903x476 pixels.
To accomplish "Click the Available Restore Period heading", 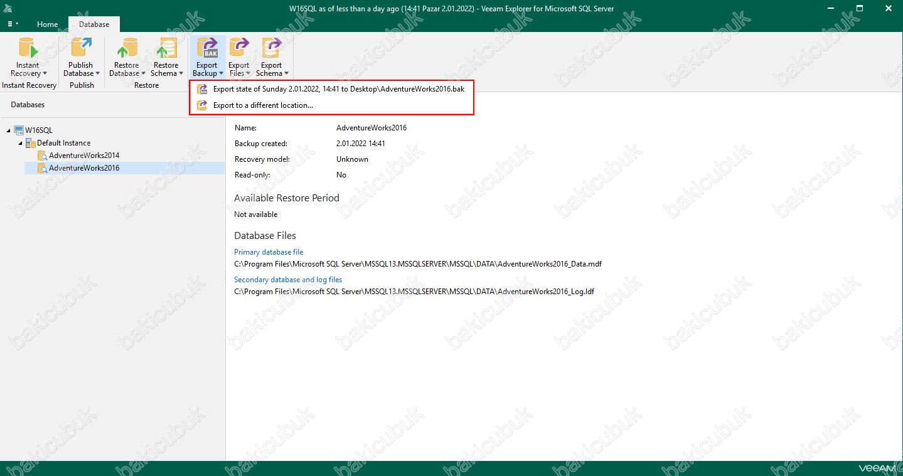I will click(287, 198).
